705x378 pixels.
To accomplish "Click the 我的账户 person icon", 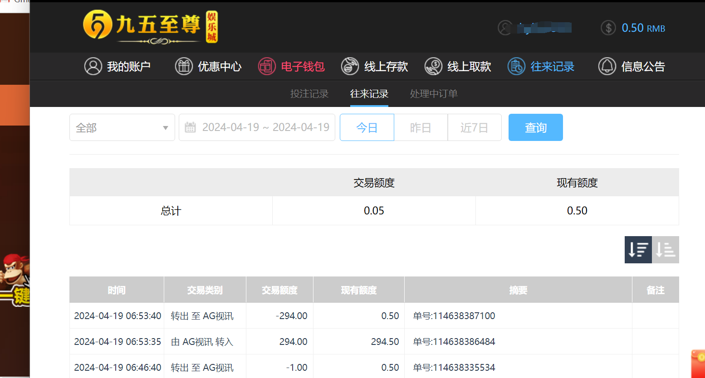I will (x=93, y=66).
